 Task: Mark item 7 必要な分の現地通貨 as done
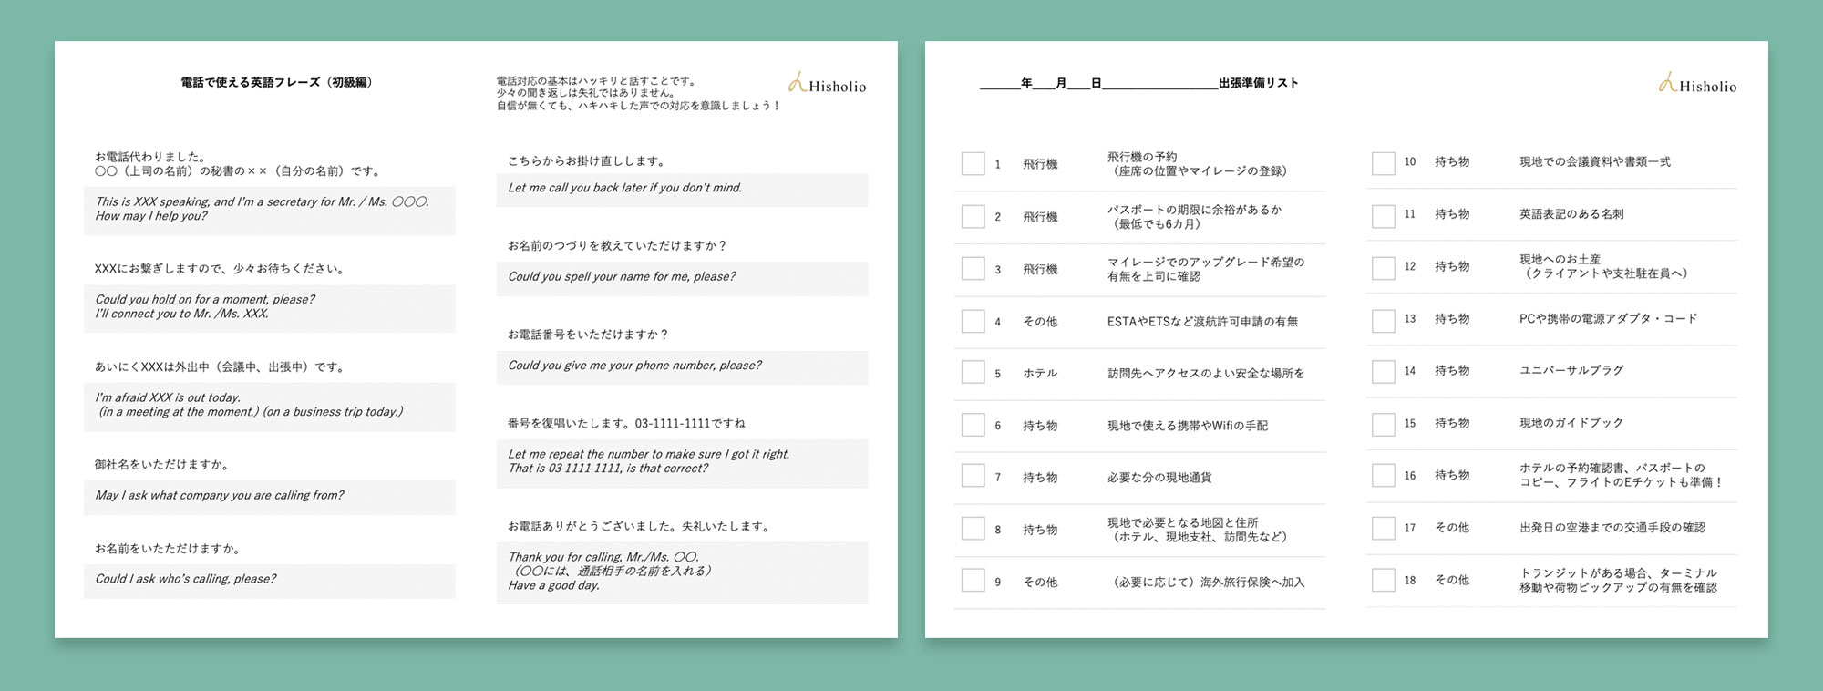coord(973,477)
